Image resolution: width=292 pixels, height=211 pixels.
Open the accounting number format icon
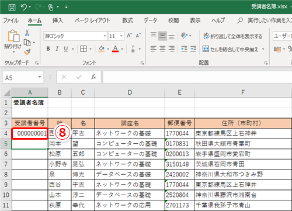click(277, 49)
